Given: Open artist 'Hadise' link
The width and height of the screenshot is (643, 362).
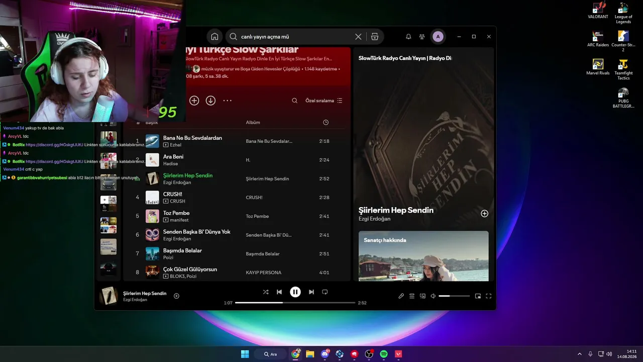Looking at the screenshot, I should point(170,164).
